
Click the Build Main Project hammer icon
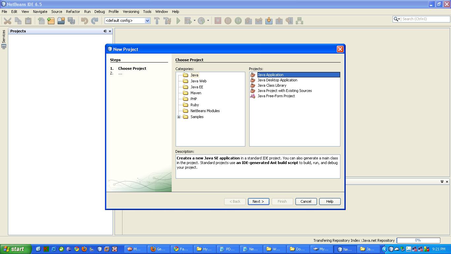tap(157, 21)
